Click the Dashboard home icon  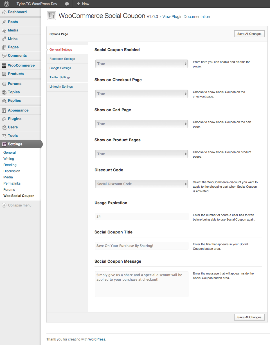4,12
